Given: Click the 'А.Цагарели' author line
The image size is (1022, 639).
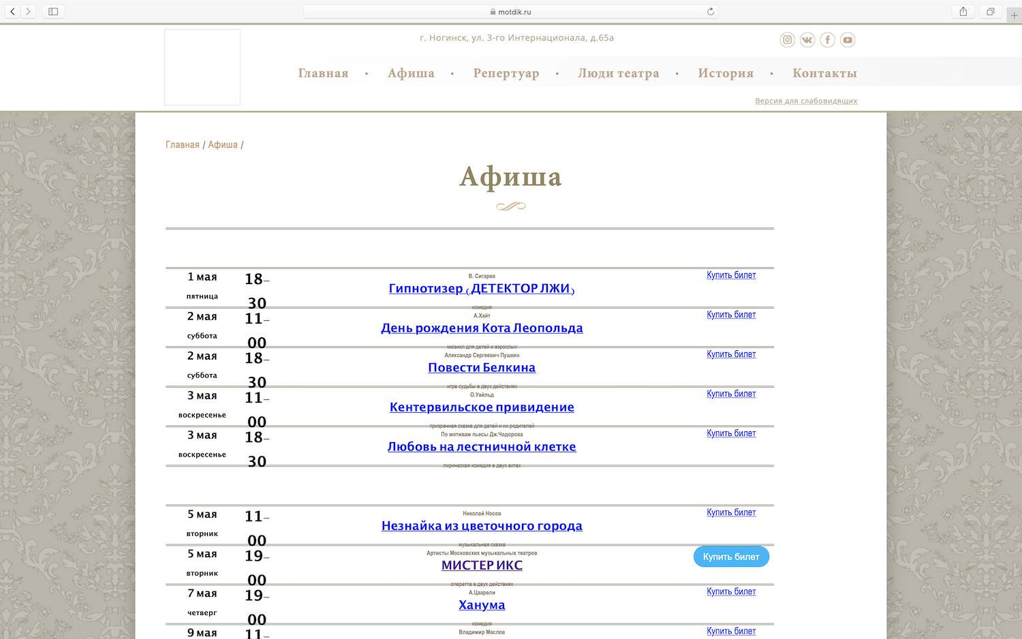Looking at the screenshot, I should coord(482,593).
